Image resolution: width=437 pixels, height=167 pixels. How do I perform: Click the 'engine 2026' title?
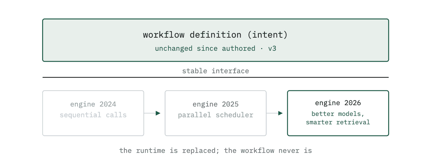click(x=338, y=103)
